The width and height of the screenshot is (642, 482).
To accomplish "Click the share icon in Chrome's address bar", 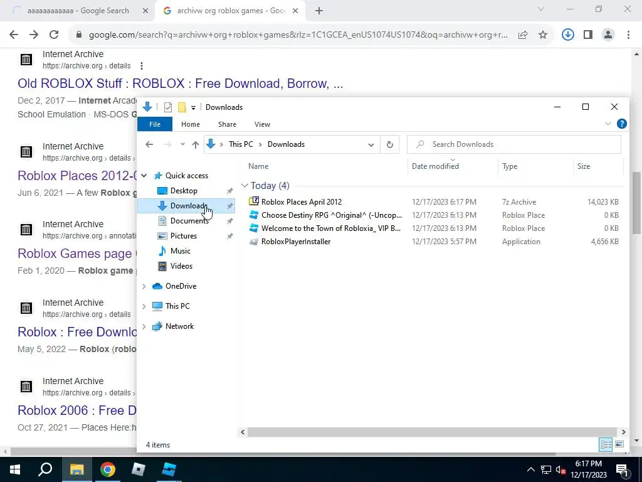I will click(523, 35).
